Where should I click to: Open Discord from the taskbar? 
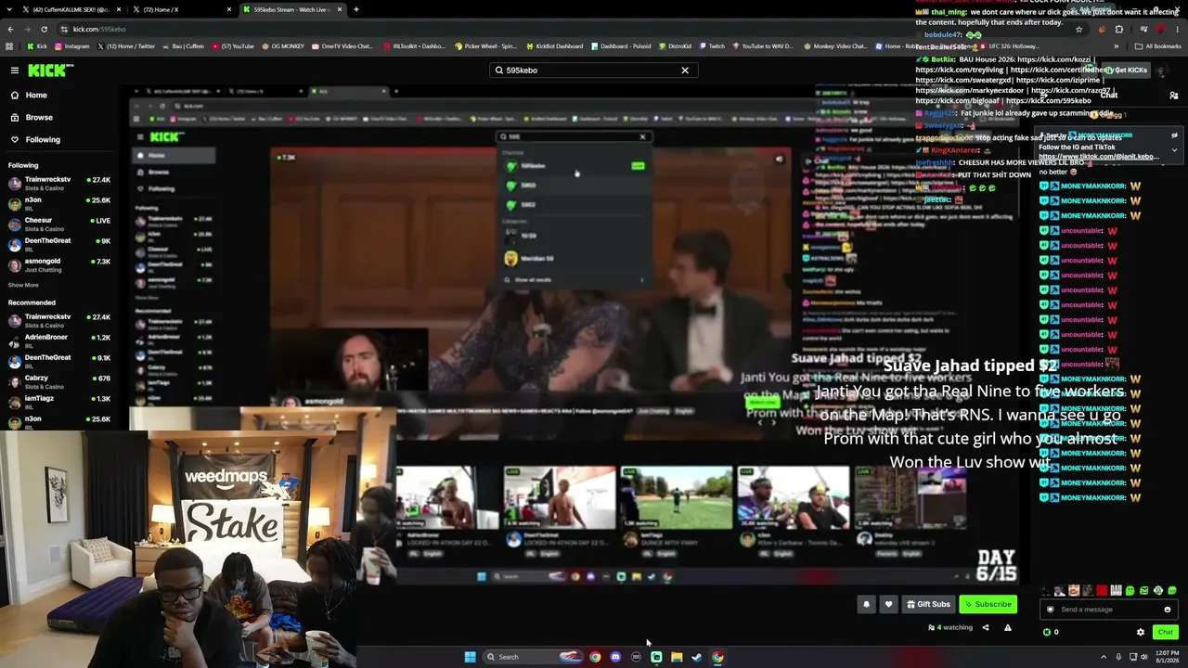click(615, 657)
